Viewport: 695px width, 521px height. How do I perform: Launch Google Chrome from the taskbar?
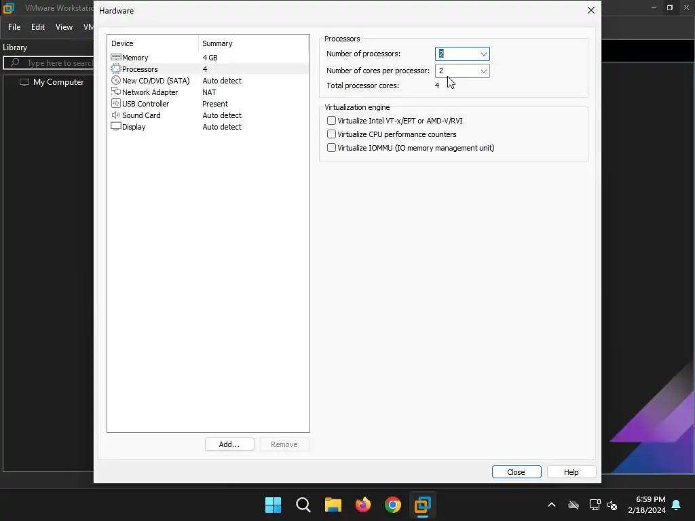393,505
